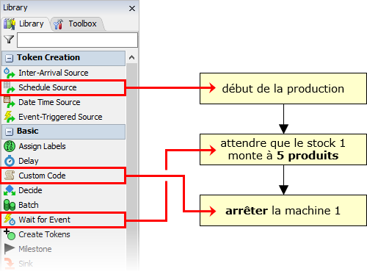Pick the Custom Code scroll icon

point(10,176)
